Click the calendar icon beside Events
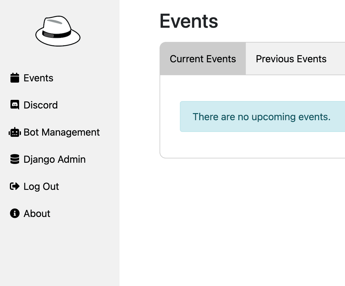Screen dimensions: 345x286 tap(15, 78)
